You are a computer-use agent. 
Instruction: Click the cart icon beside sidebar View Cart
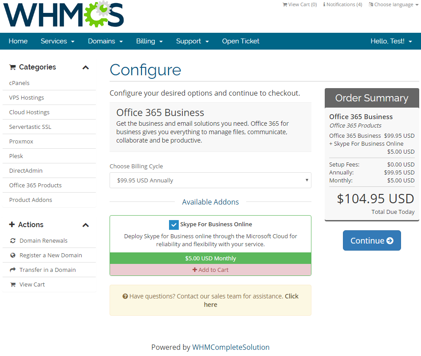(x=12, y=284)
